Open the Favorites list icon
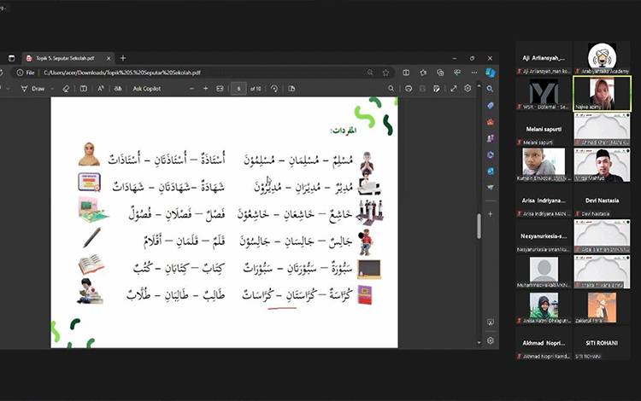Image resolution: width=641 pixels, height=401 pixels. tap(423, 73)
